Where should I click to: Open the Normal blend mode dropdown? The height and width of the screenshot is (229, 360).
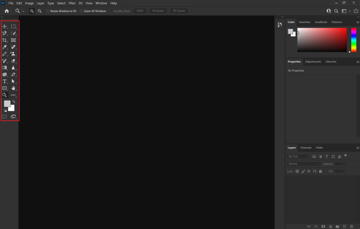tap(304, 164)
